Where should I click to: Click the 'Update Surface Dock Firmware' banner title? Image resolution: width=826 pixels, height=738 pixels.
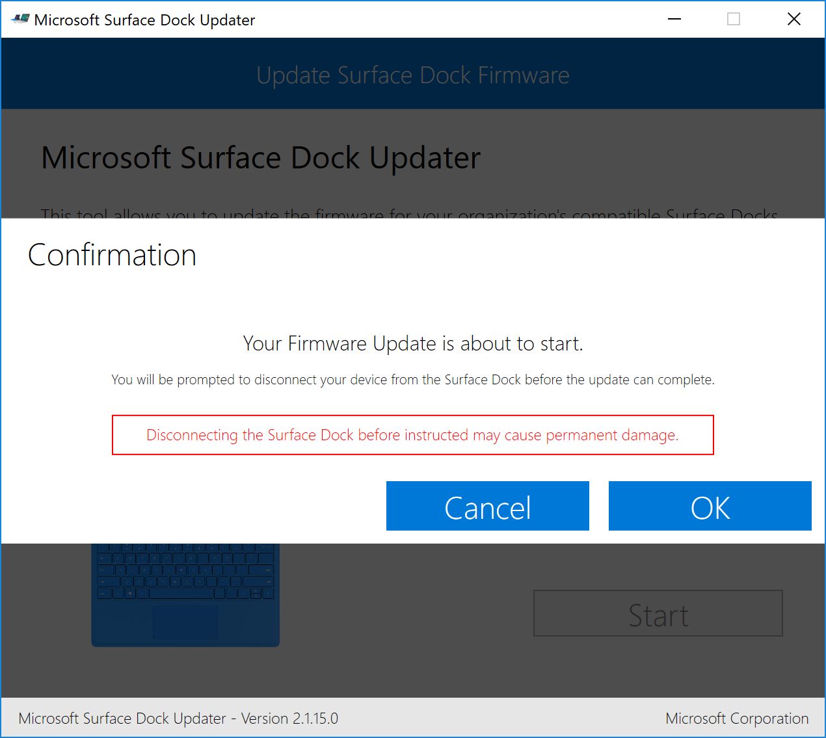coord(412,75)
